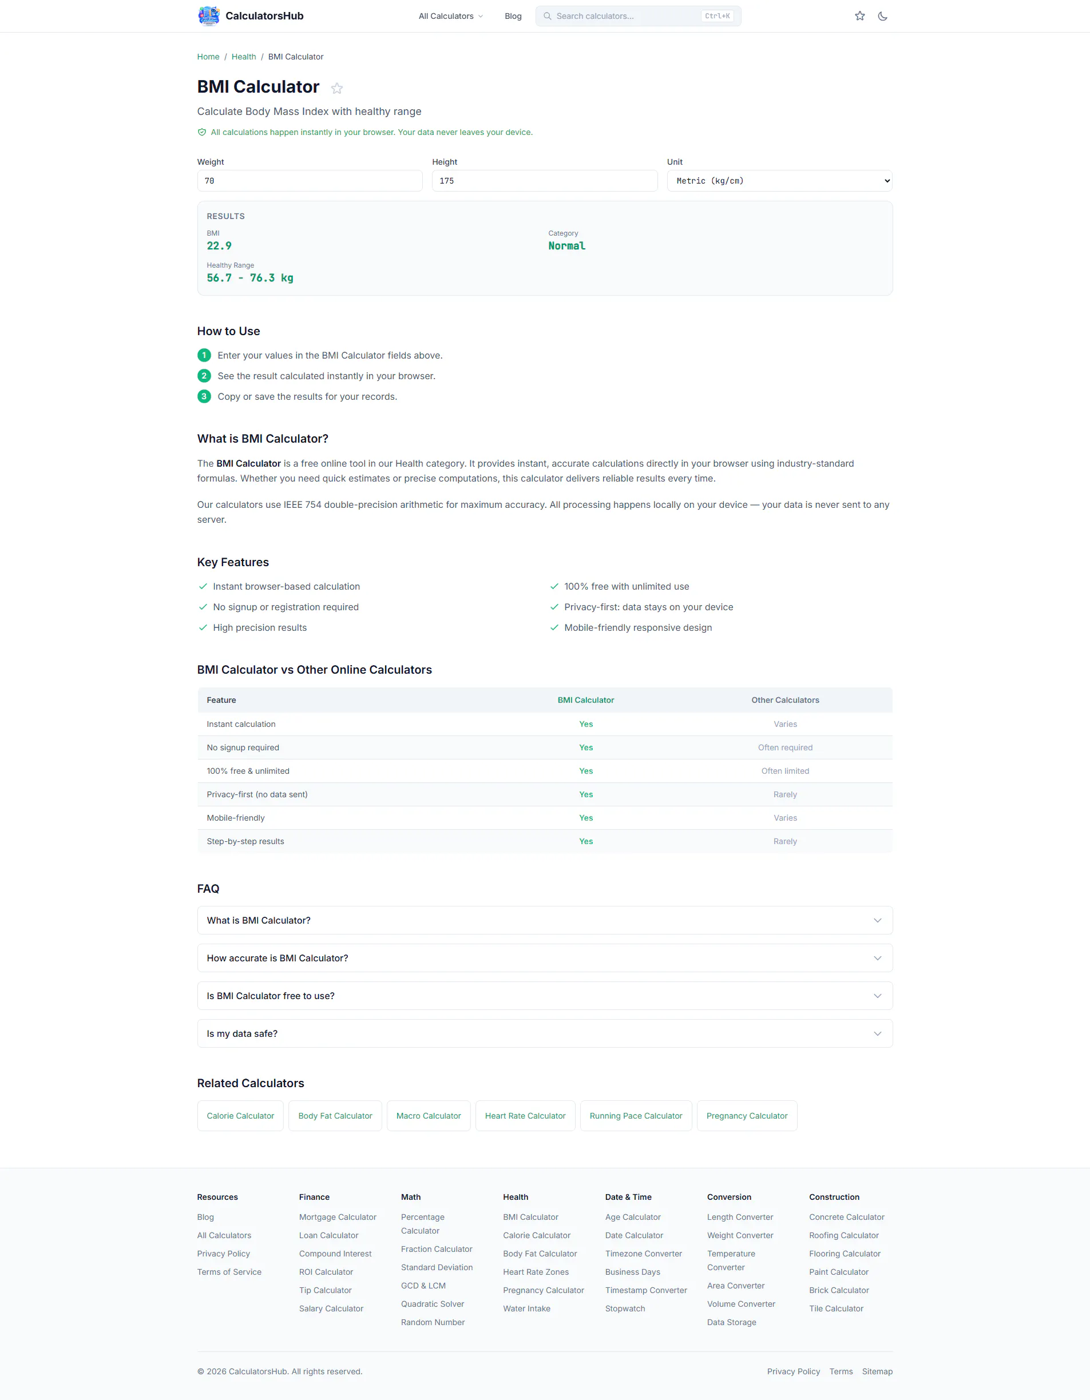Expand 'Is BMI Calculator free to use?' FAQ
Screen dimensions: 1090x1400
[545, 996]
